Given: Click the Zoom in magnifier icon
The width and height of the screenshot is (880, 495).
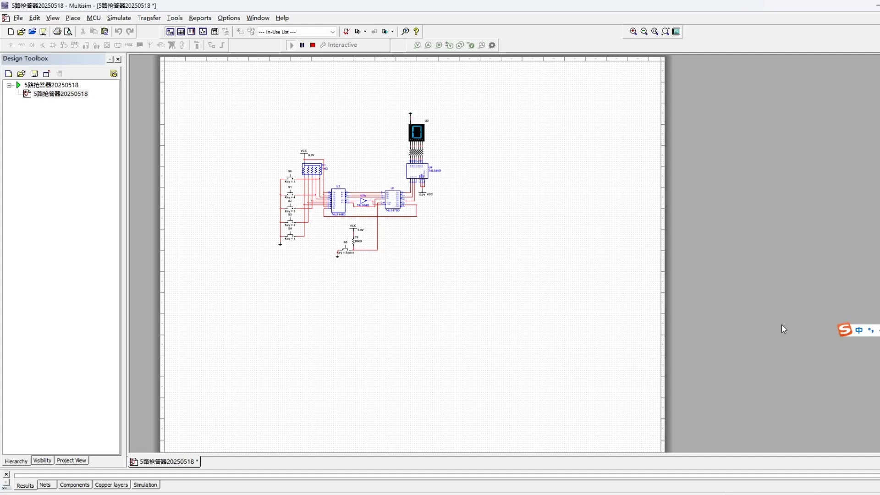Looking at the screenshot, I should click(x=633, y=32).
